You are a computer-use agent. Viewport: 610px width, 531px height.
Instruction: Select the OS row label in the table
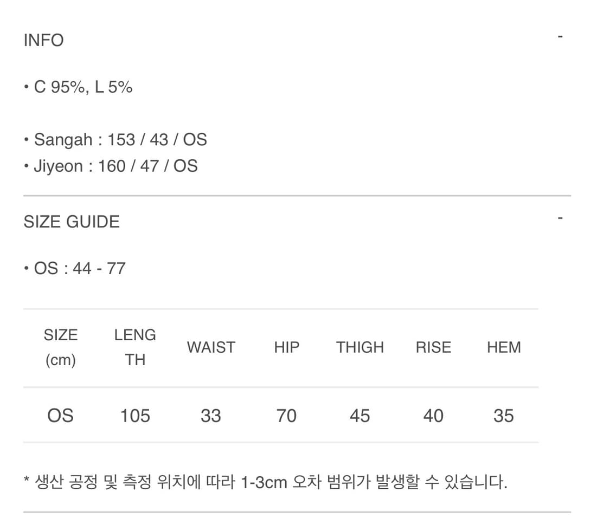[61, 416]
